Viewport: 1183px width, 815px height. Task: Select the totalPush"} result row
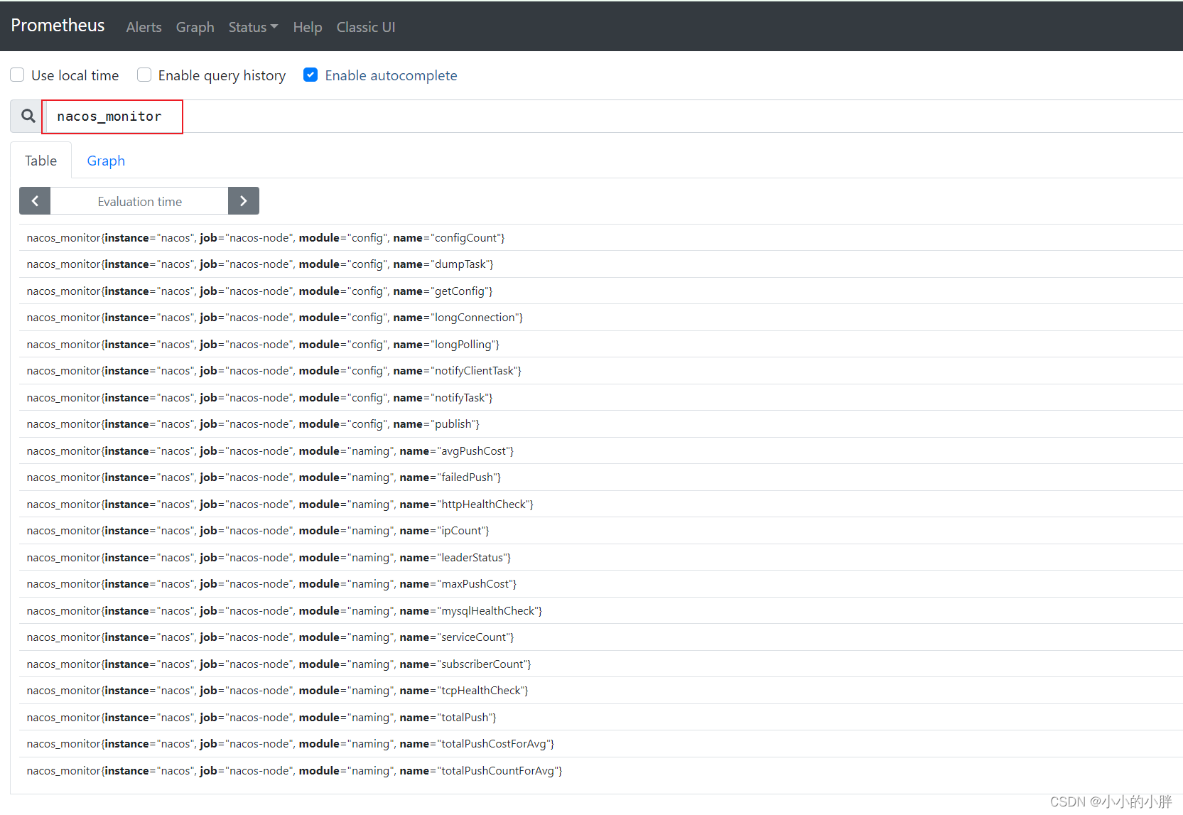pyautogui.click(x=601, y=718)
